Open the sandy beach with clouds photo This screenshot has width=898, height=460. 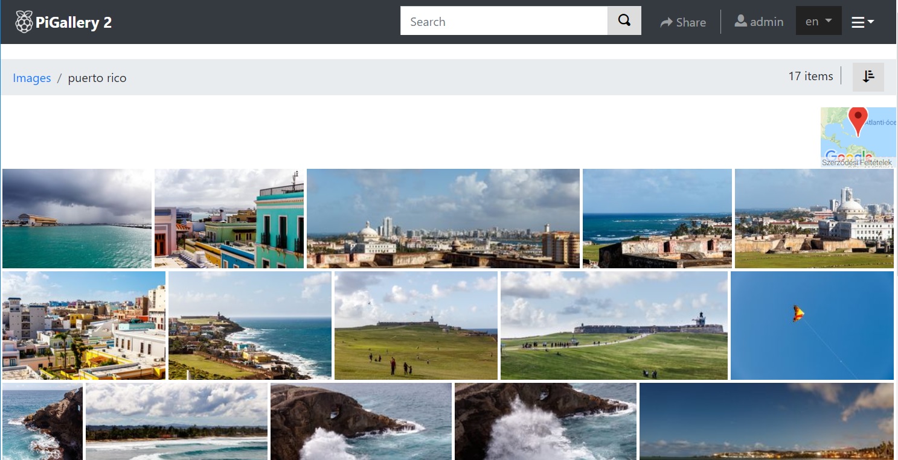pyautogui.click(x=176, y=421)
